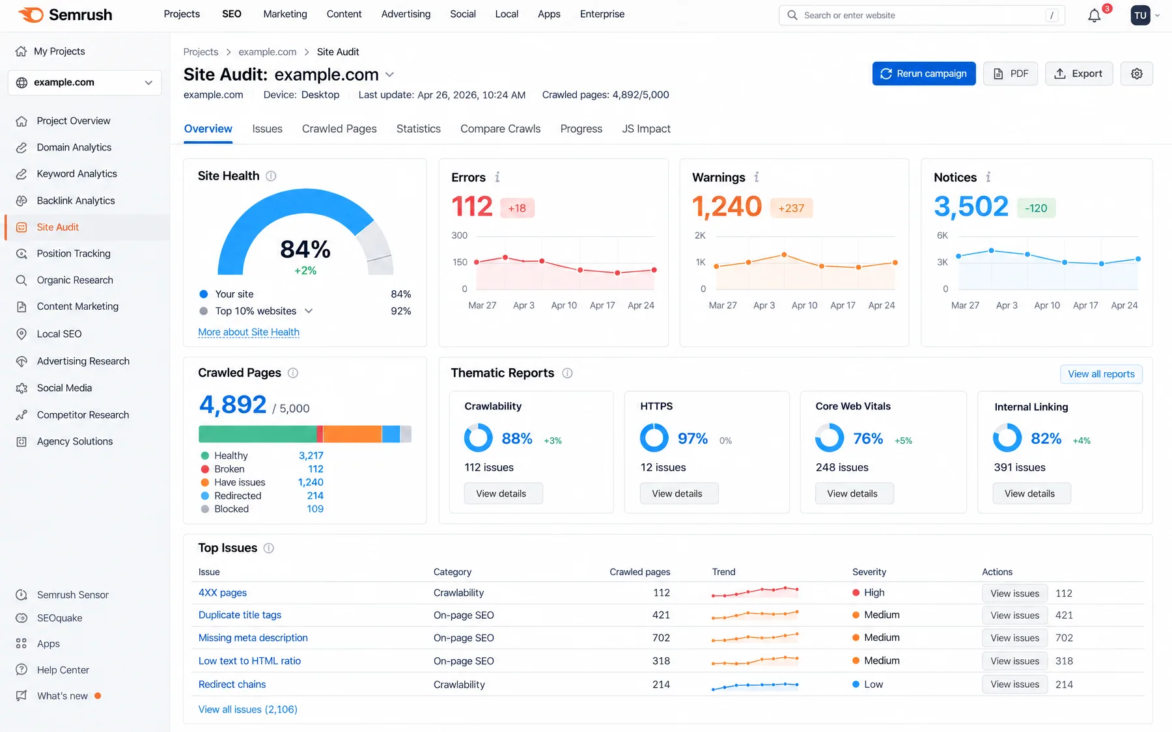Click the Thematic Reports info icon
This screenshot has height=732, width=1172.
tap(568, 373)
